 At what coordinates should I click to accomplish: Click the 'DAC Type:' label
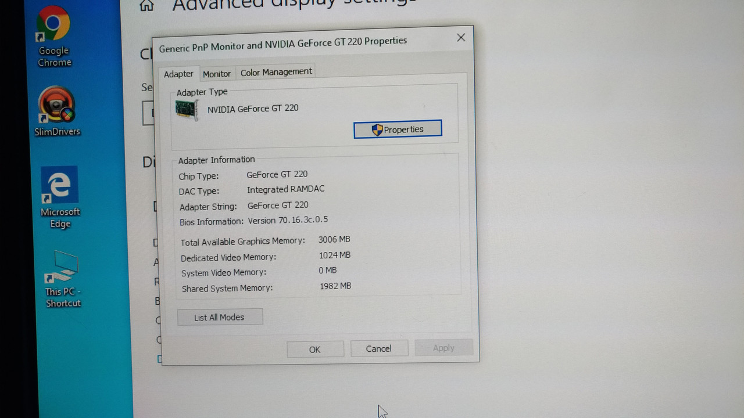199,191
